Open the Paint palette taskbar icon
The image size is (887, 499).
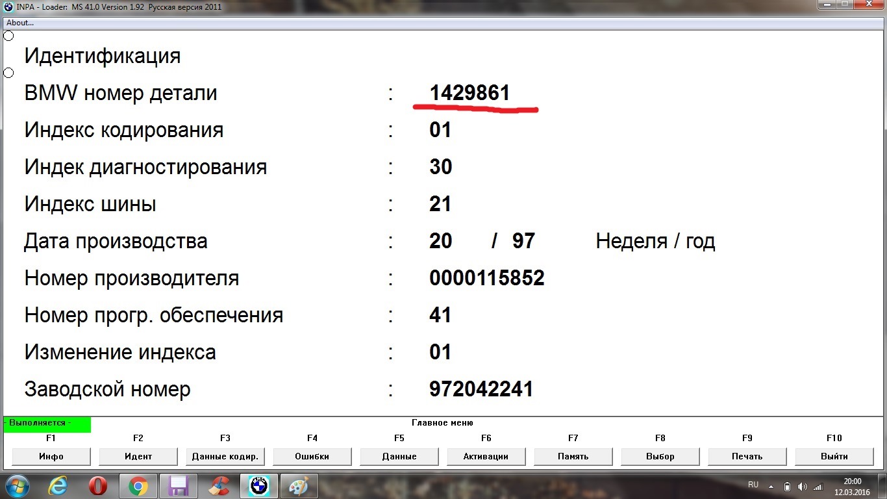point(299,486)
